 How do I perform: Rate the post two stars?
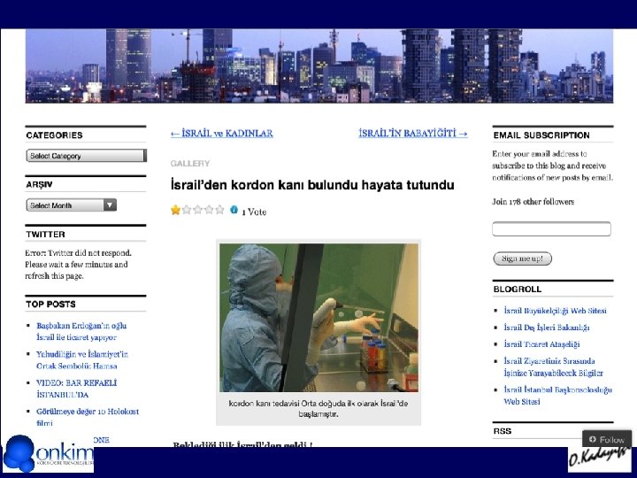coord(187,210)
